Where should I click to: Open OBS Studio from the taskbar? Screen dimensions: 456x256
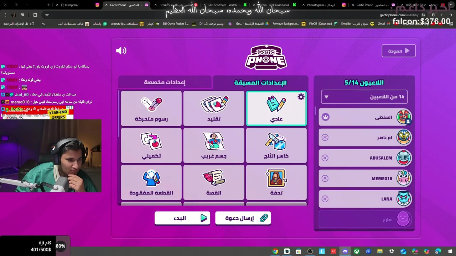[310, 251]
